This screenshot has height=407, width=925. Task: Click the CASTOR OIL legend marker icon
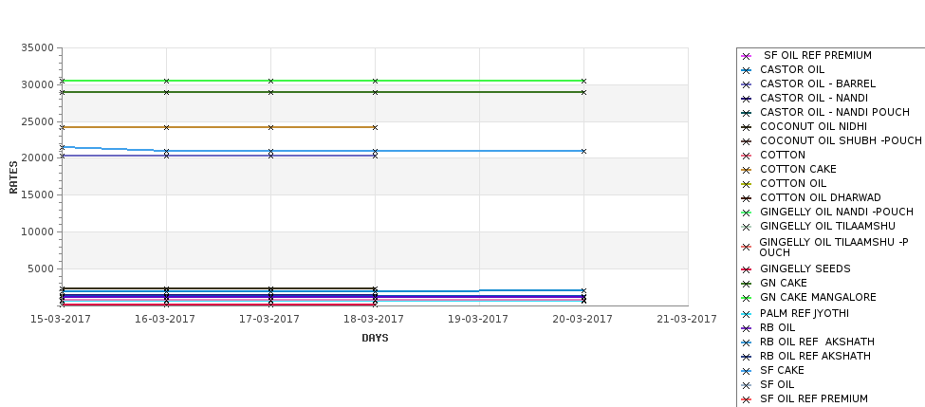[747, 70]
